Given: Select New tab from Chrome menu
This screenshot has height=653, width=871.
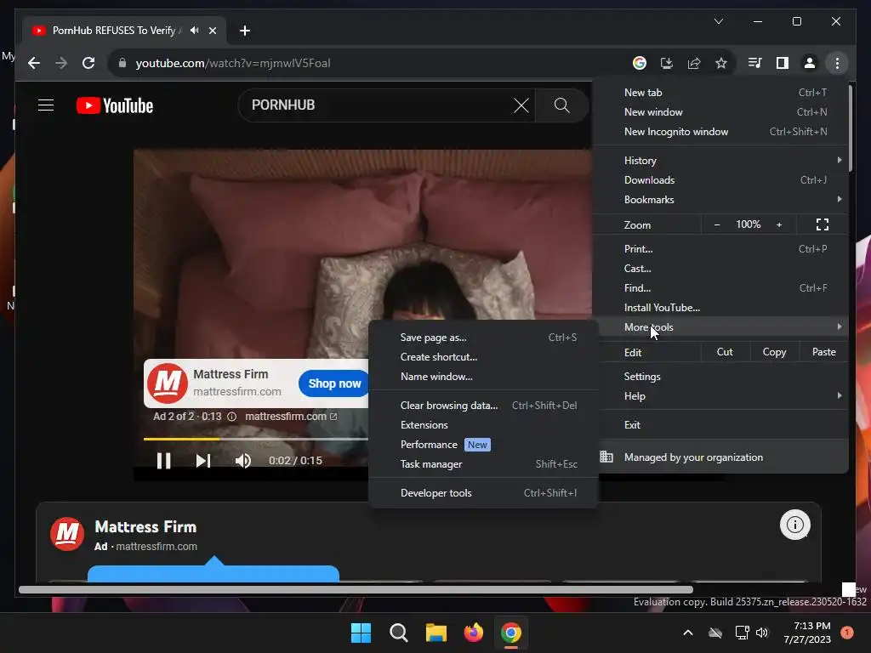Looking at the screenshot, I should pyautogui.click(x=720, y=93).
